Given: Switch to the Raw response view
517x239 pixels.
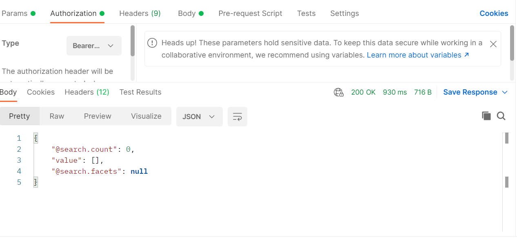Looking at the screenshot, I should 57,116.
